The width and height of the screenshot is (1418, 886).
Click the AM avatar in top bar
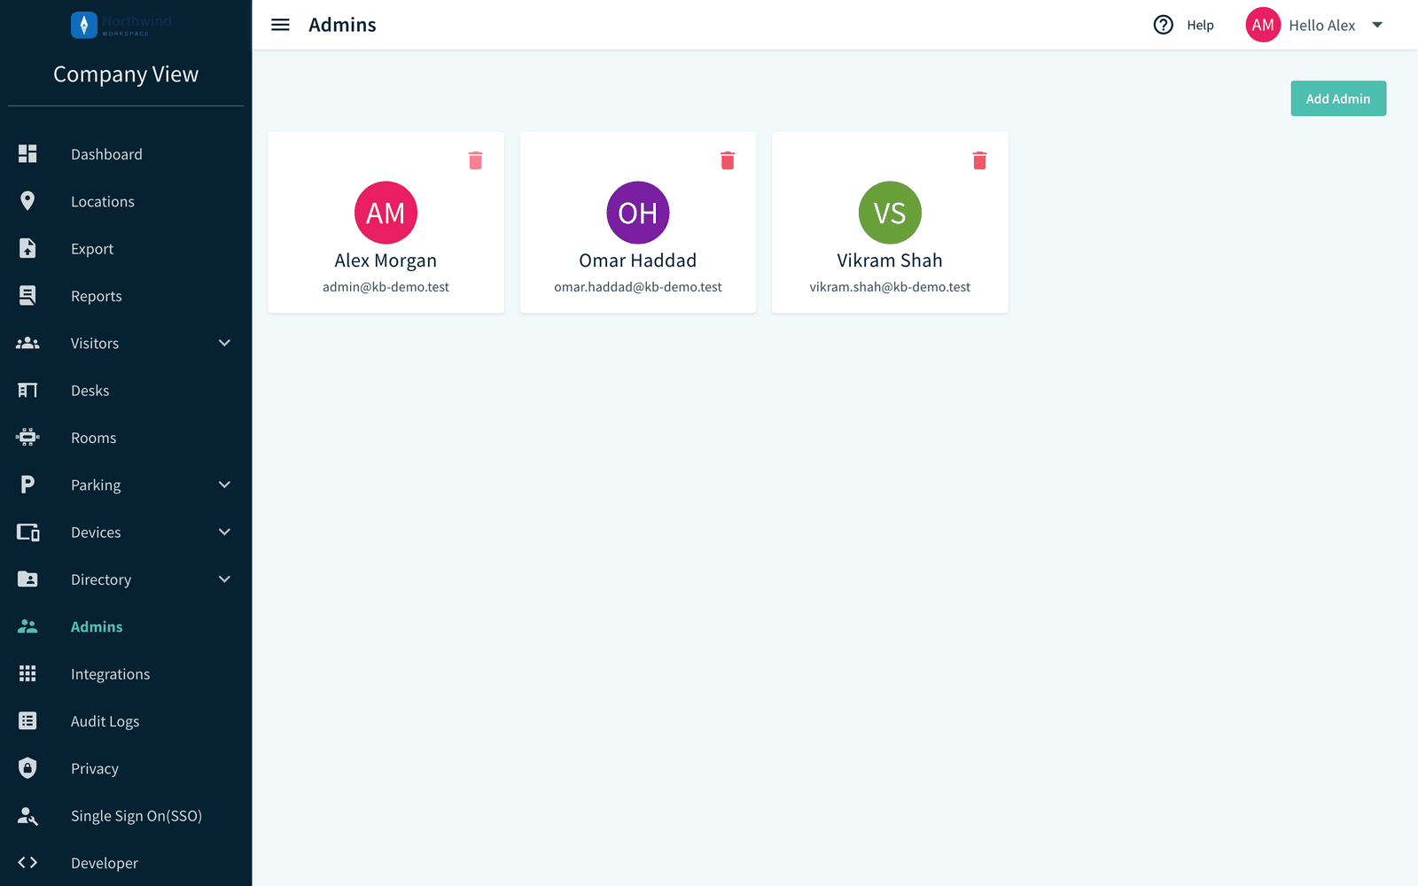click(1263, 25)
